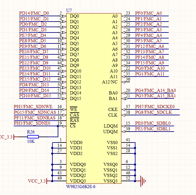Click net label PF14/FMC_A8
This screenshot has height=195, width=196.
pyautogui.click(x=150, y=57)
